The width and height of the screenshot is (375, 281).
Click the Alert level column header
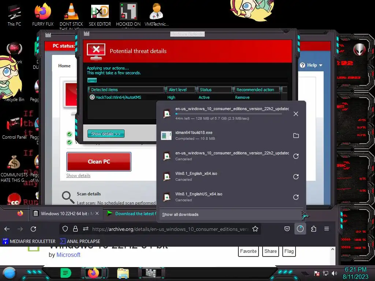coord(181,90)
